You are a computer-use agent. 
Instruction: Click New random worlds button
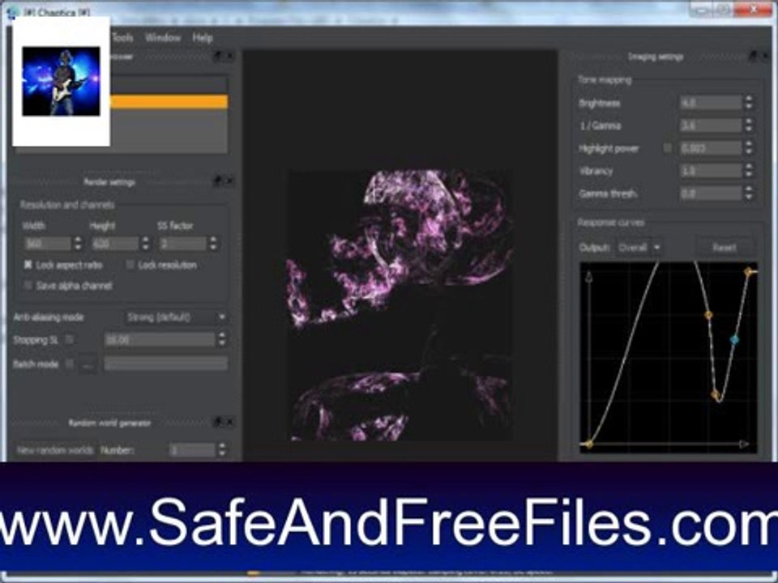point(55,450)
